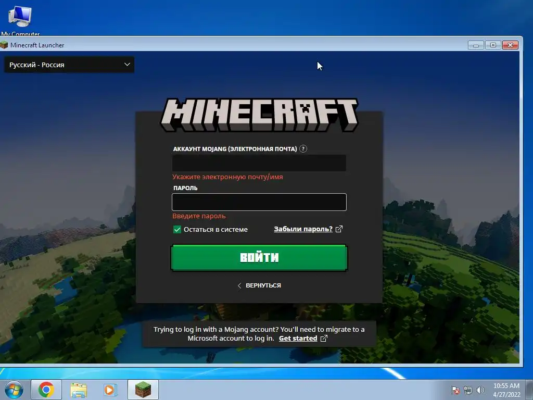Click the green ВОЙТИ login button
The width and height of the screenshot is (533, 400).
pos(259,257)
